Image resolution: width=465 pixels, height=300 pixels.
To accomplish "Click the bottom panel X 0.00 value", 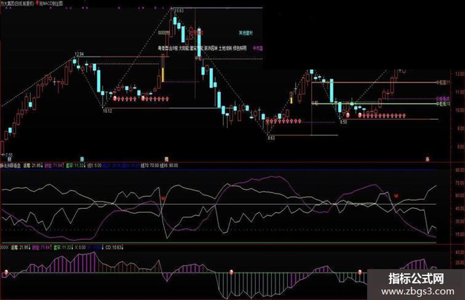I will click(80, 247).
